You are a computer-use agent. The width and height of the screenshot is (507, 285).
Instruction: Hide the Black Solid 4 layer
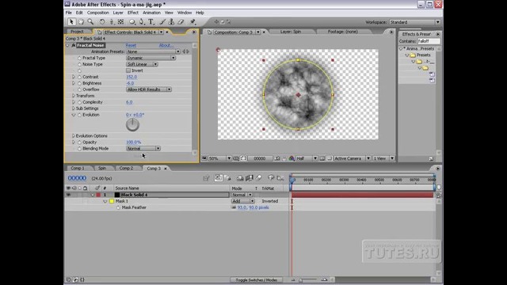click(x=68, y=195)
